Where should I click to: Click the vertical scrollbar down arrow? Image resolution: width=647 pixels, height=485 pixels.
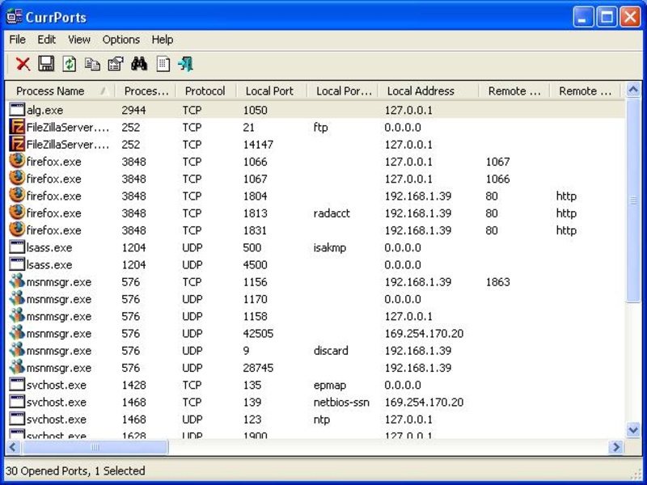click(633, 430)
